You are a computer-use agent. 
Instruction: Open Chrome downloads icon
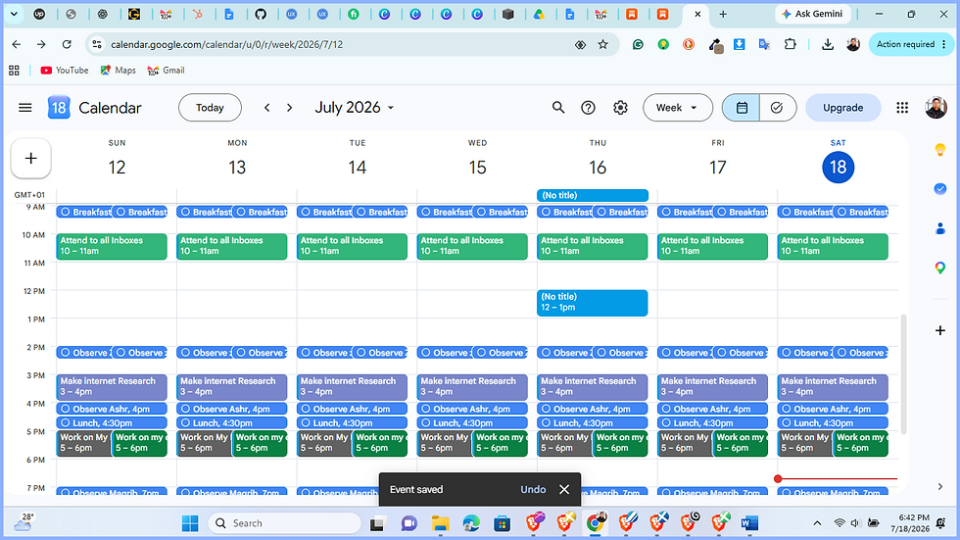[x=827, y=44]
